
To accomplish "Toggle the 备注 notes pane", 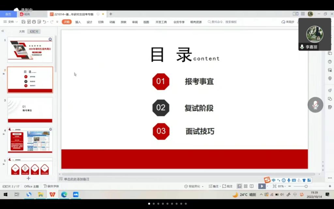I will click(x=214, y=186).
